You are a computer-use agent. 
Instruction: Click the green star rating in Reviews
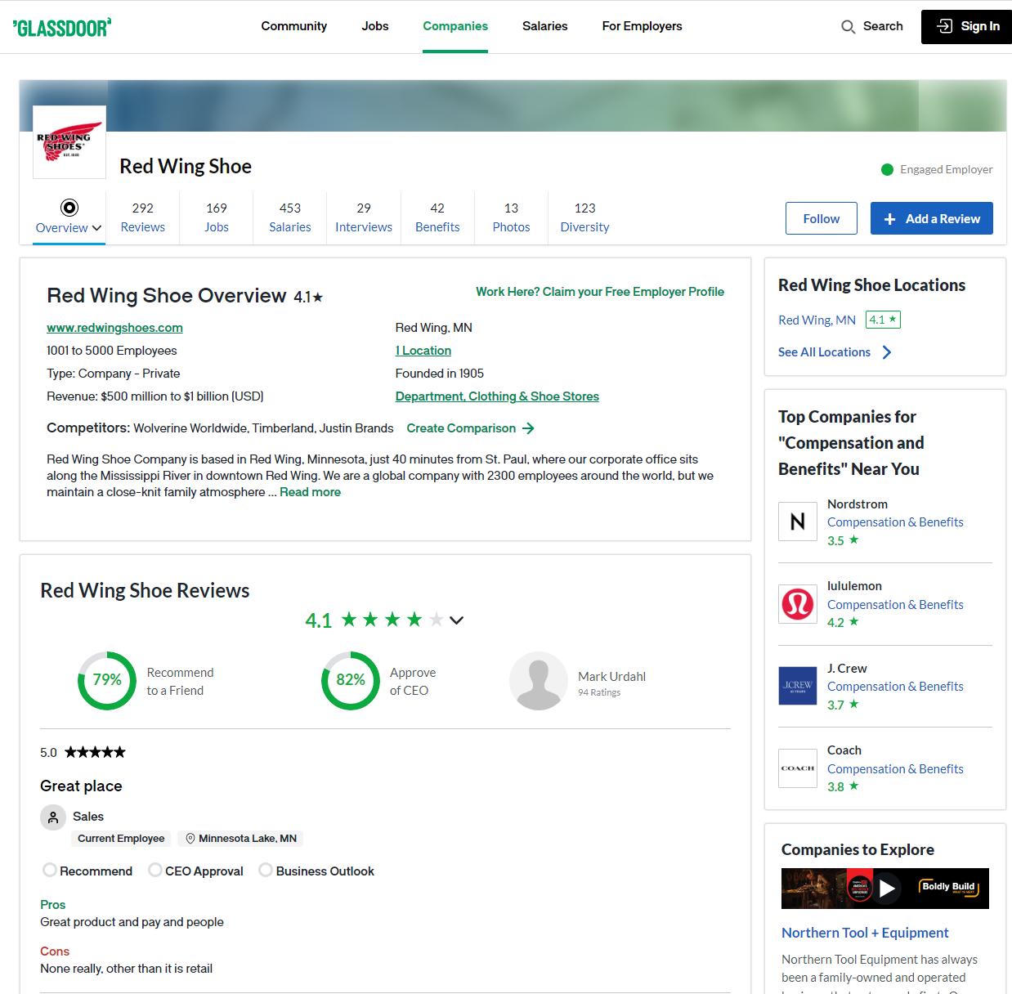pyautogui.click(x=392, y=620)
